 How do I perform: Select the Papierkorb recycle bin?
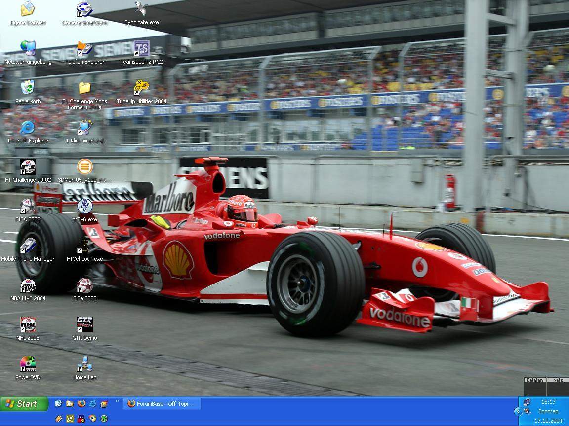(x=28, y=92)
